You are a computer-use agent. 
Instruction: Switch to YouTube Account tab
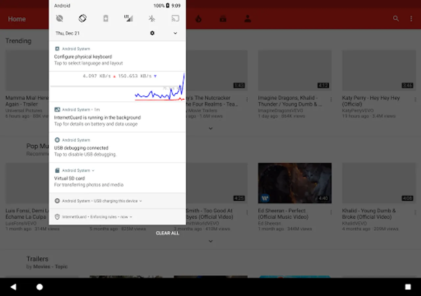[248, 19]
